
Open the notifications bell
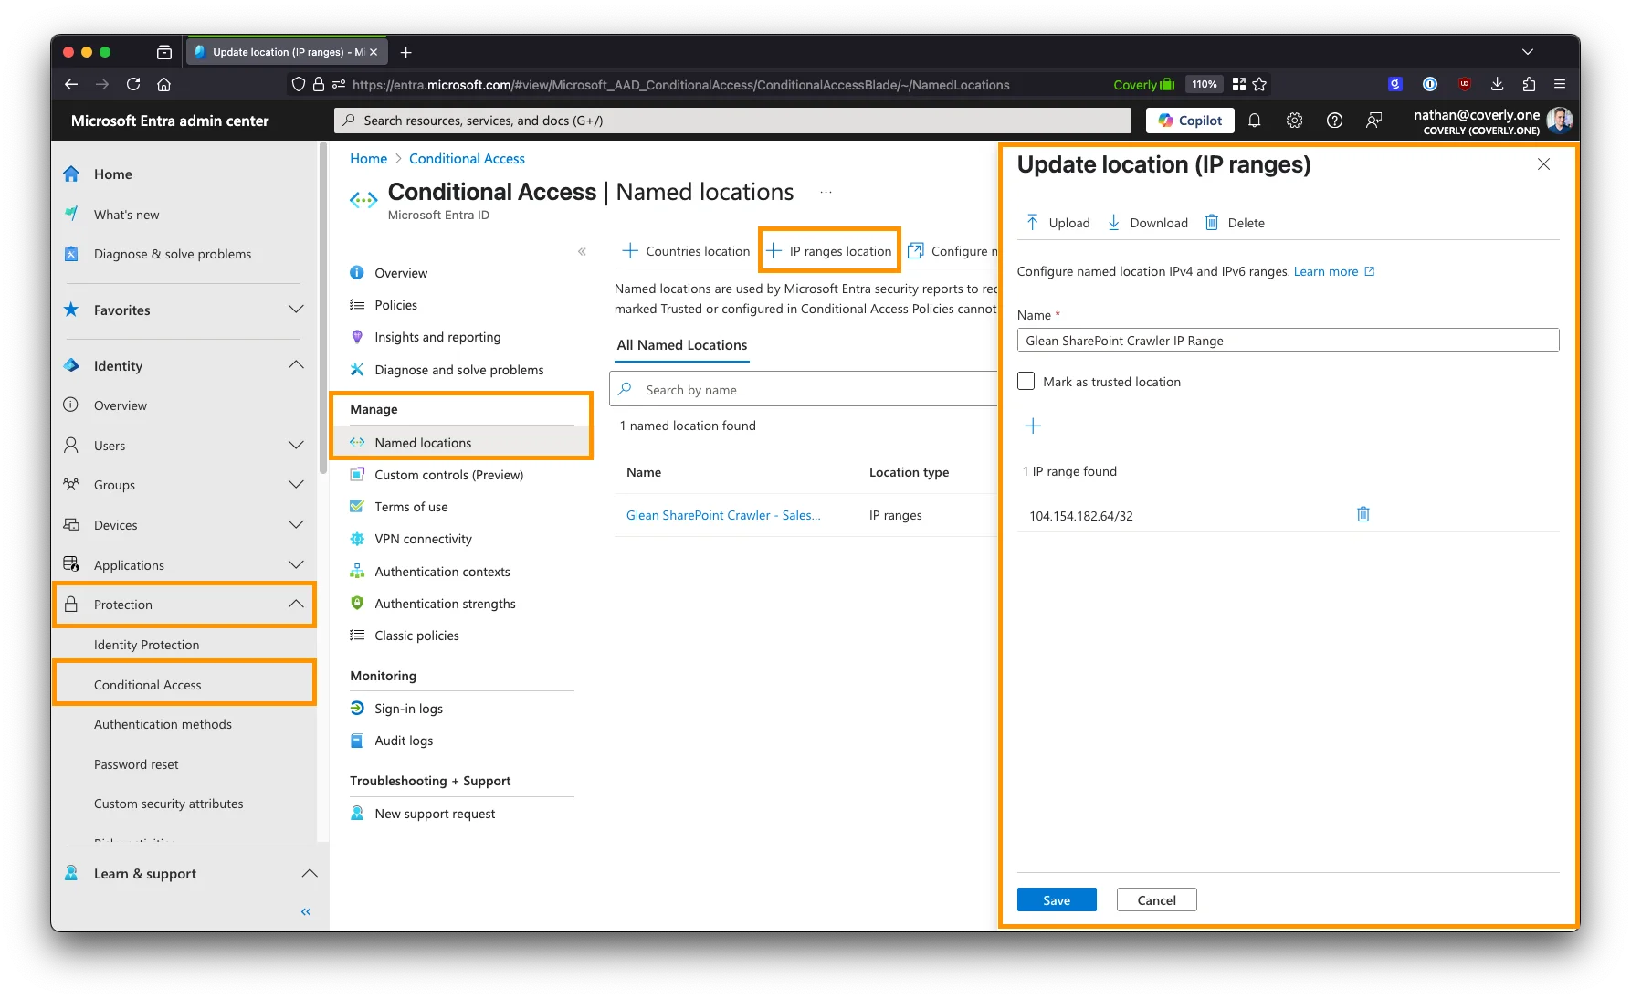coord(1254,120)
